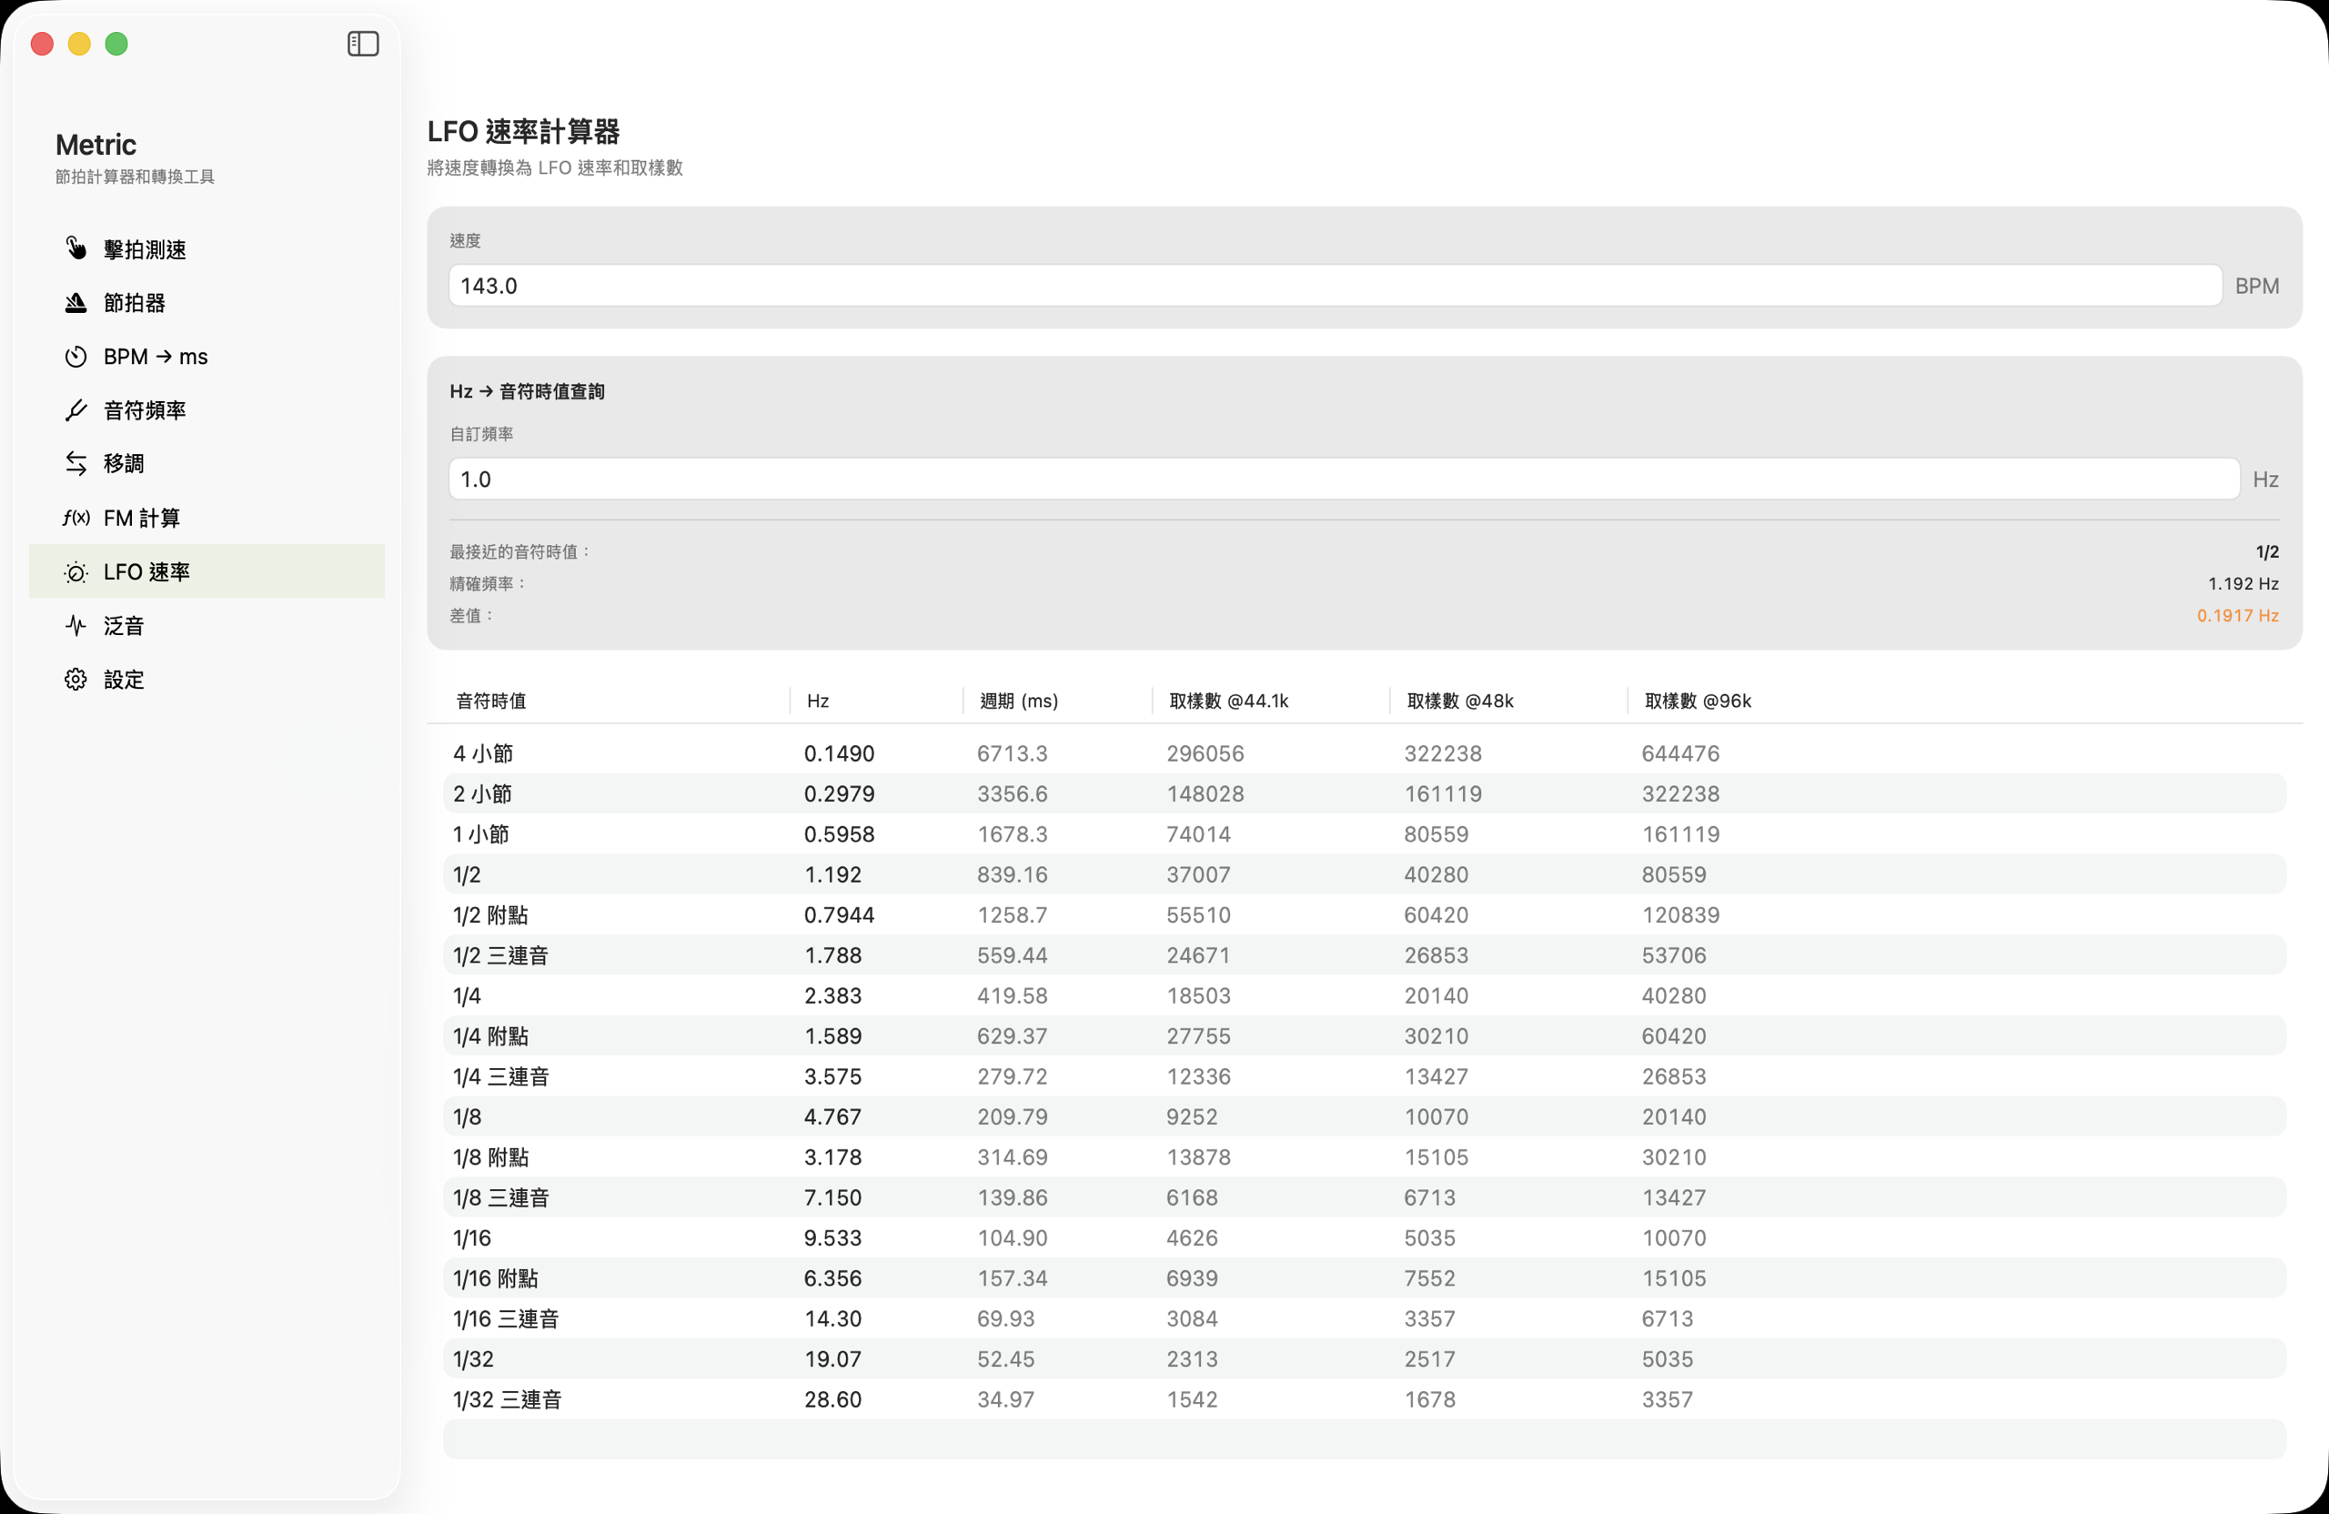Select the 1/2 note value label in the table

pos(467,875)
